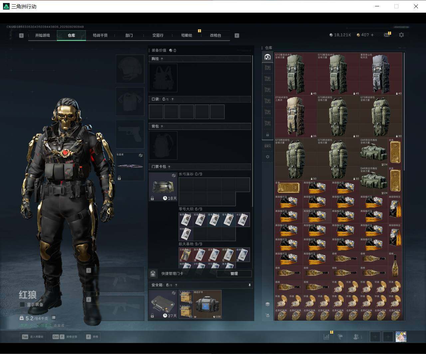
Task: Show help for 胸挂 chest rig section
Action: [162, 59]
